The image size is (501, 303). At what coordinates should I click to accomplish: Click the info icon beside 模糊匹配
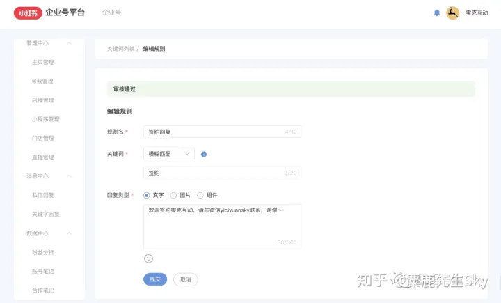204,154
